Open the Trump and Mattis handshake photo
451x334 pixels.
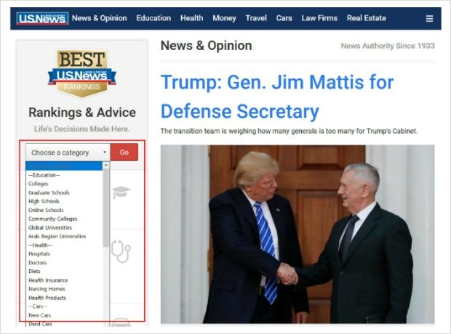[x=298, y=234]
